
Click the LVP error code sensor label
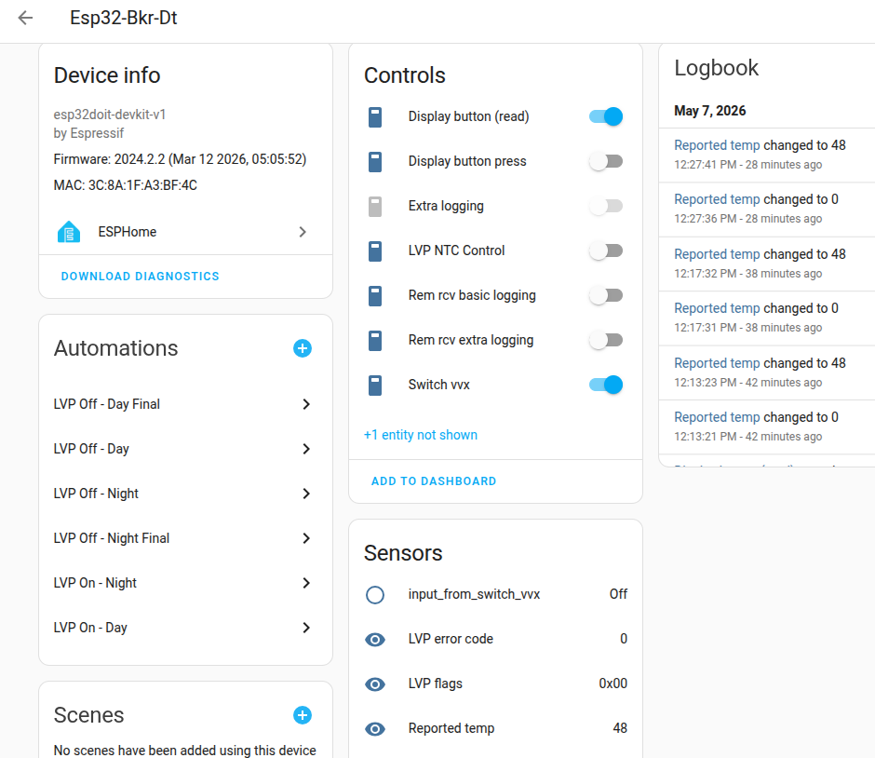451,639
